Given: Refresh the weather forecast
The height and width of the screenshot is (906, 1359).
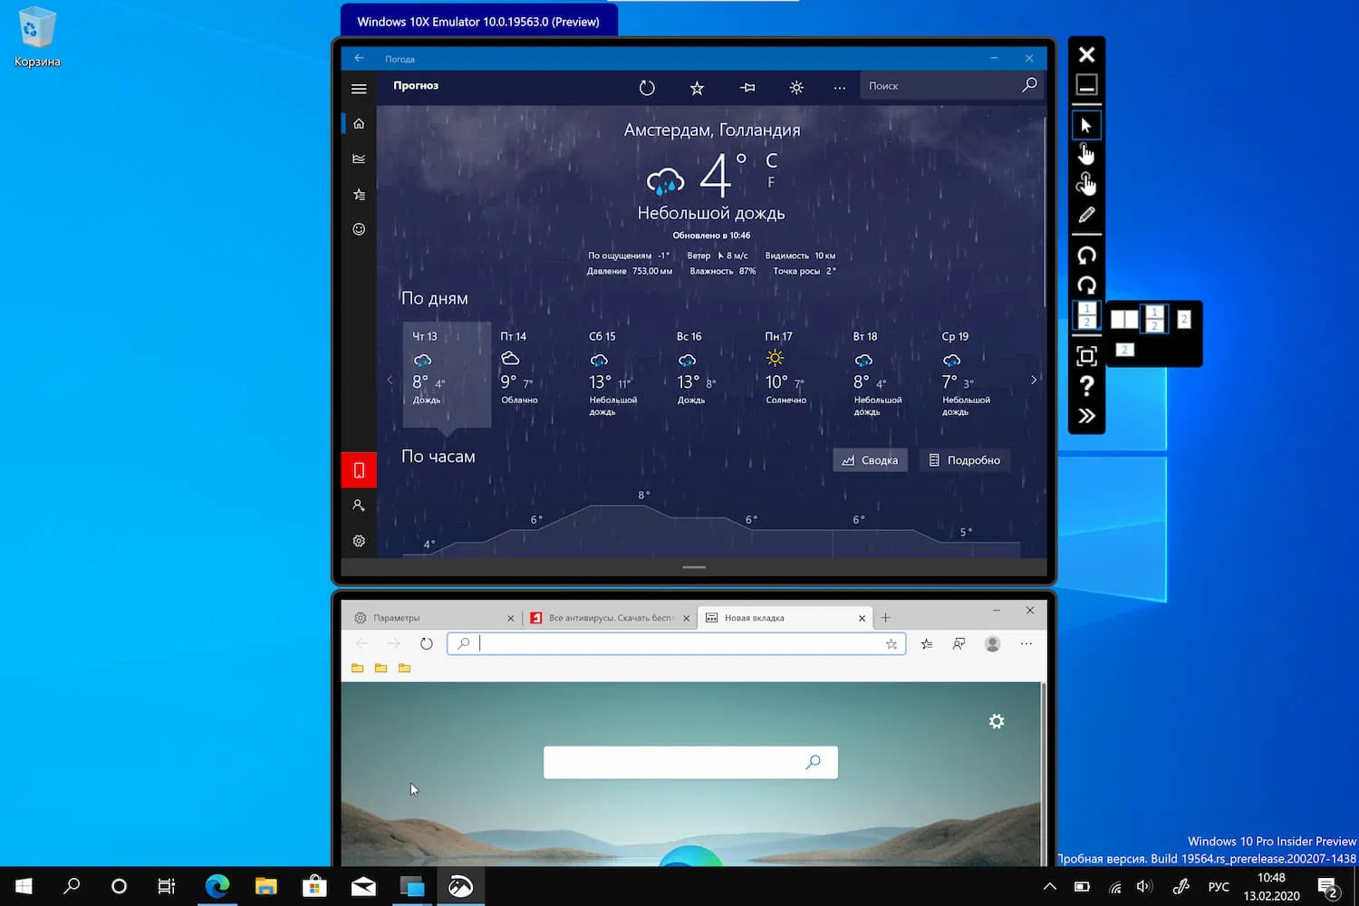Looking at the screenshot, I should pos(646,87).
